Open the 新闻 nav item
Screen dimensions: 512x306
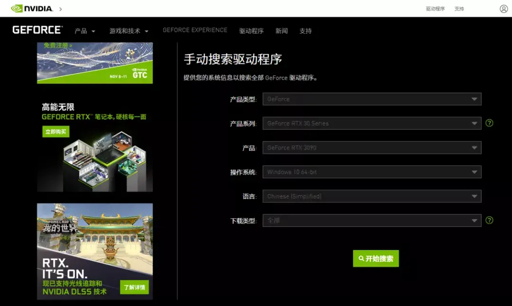click(x=282, y=31)
